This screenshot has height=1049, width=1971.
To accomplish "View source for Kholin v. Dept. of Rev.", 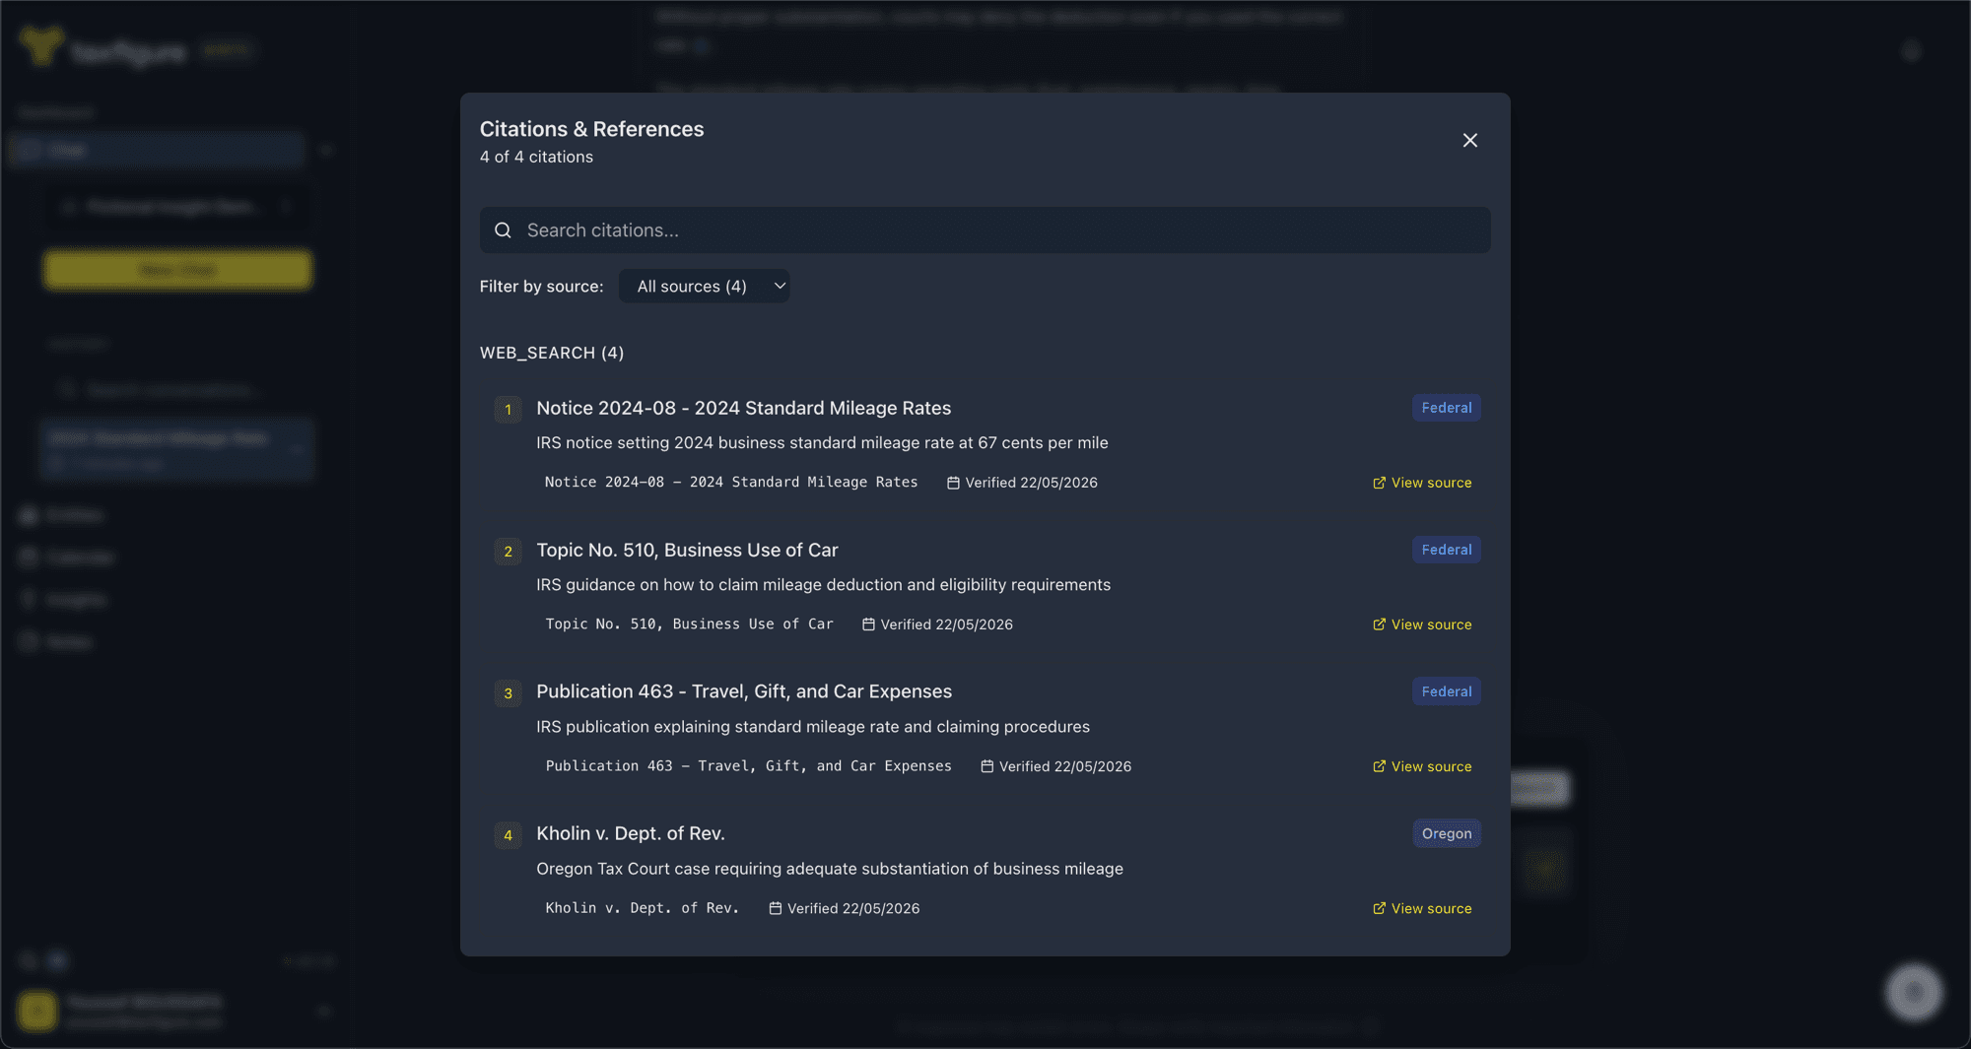I will pyautogui.click(x=1422, y=908).
